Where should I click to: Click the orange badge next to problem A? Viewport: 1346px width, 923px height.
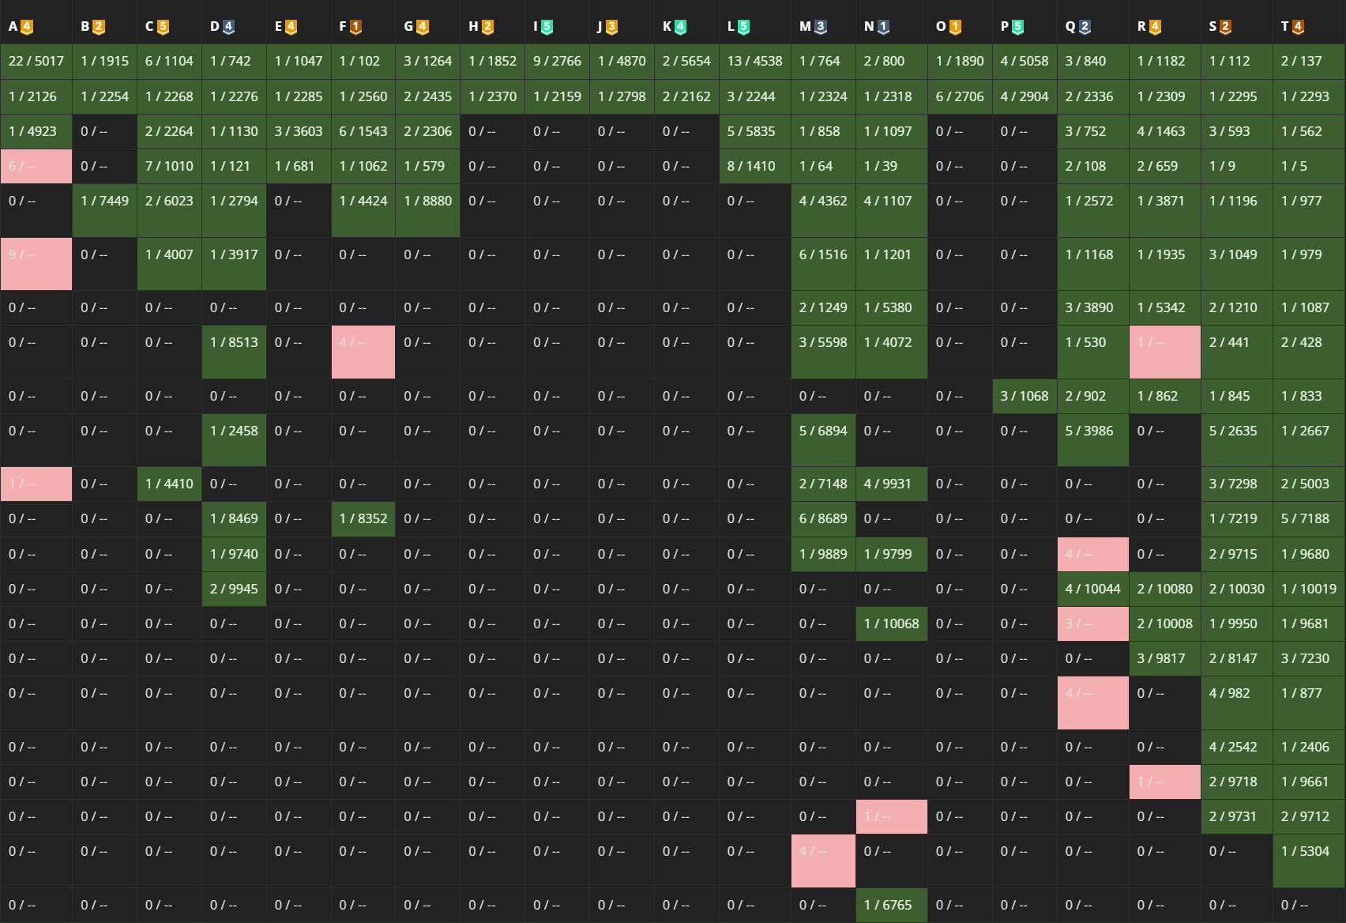coord(27,27)
